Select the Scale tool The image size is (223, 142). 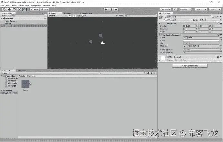[19, 9]
